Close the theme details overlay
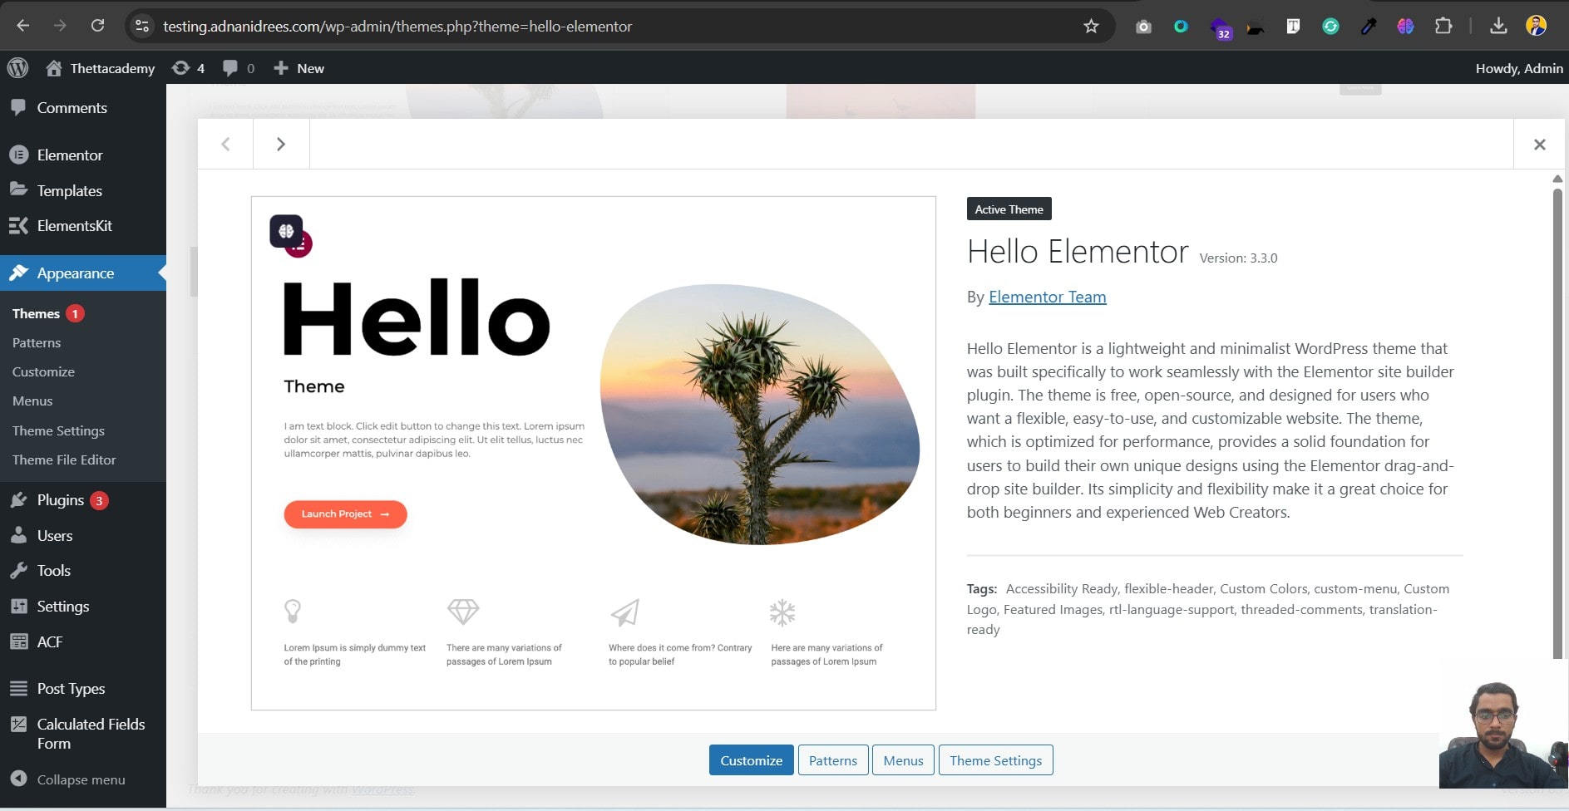The height and width of the screenshot is (811, 1569). click(x=1540, y=145)
